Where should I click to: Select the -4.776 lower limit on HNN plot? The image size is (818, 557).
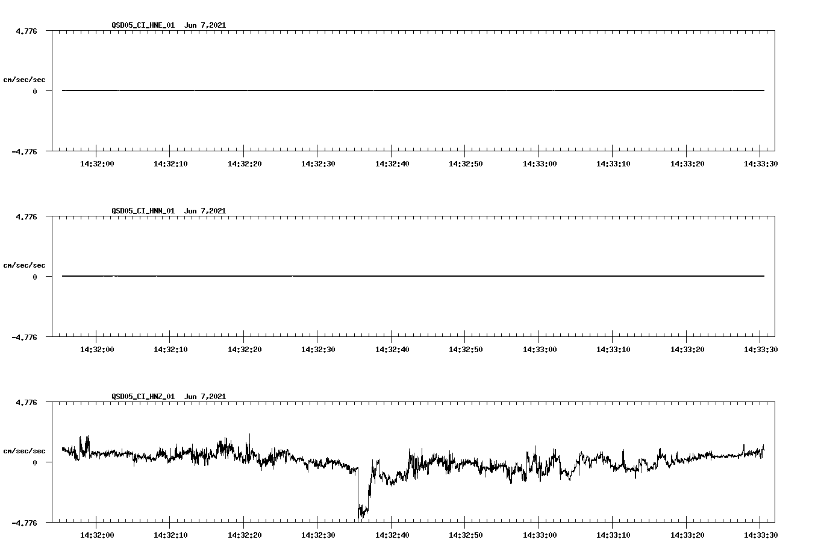(25, 338)
